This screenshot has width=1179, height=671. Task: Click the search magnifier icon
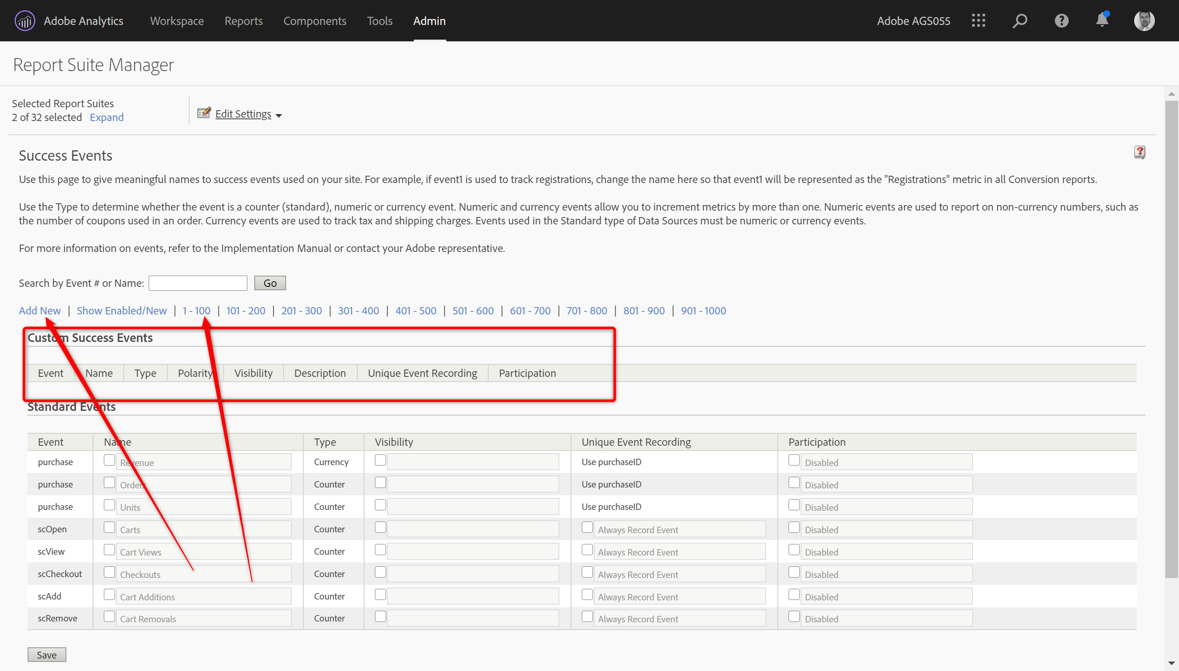click(x=1020, y=21)
